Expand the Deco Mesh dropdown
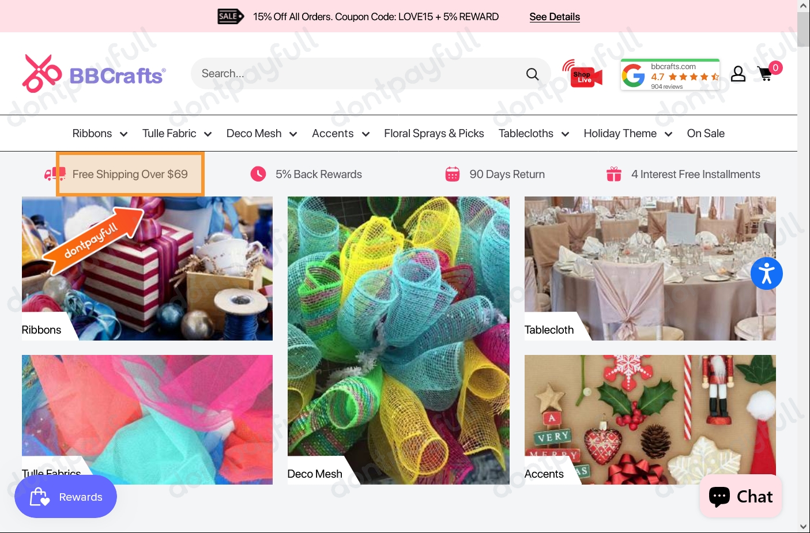This screenshot has height=533, width=810. pyautogui.click(x=261, y=133)
